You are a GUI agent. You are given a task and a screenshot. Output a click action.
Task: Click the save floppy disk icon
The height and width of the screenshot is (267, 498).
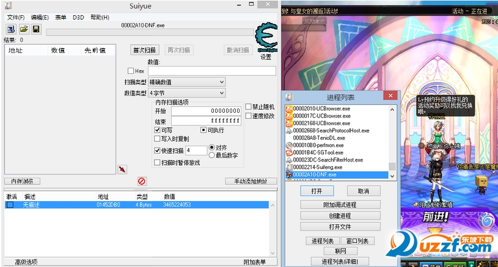click(36, 29)
